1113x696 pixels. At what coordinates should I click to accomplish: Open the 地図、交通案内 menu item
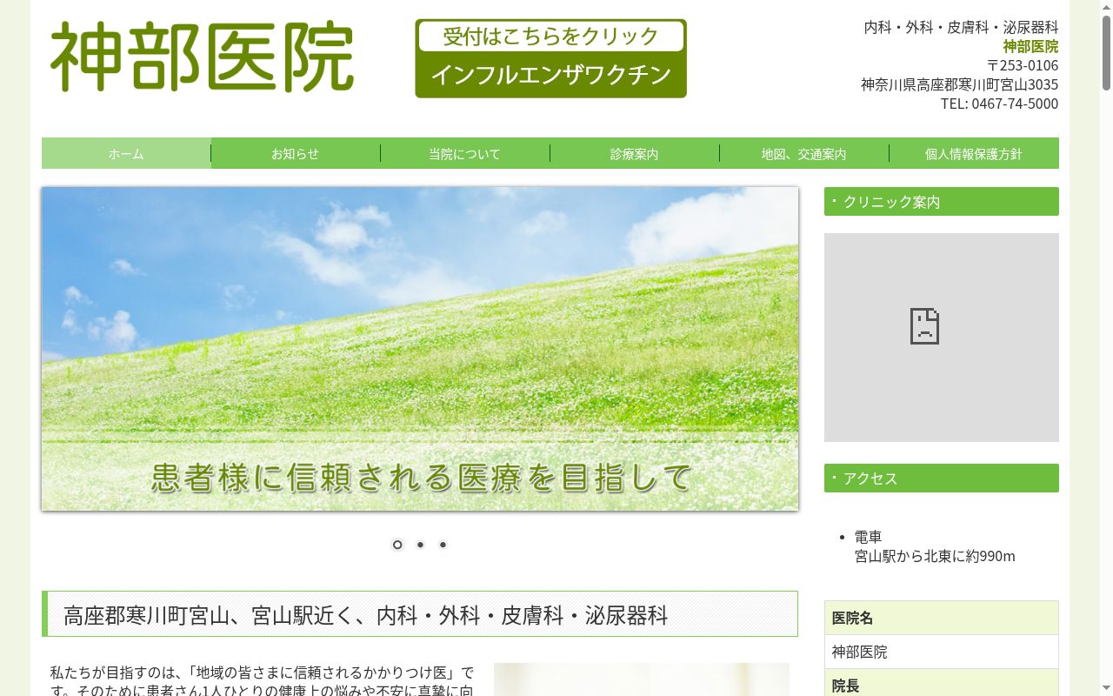pyautogui.click(x=804, y=153)
